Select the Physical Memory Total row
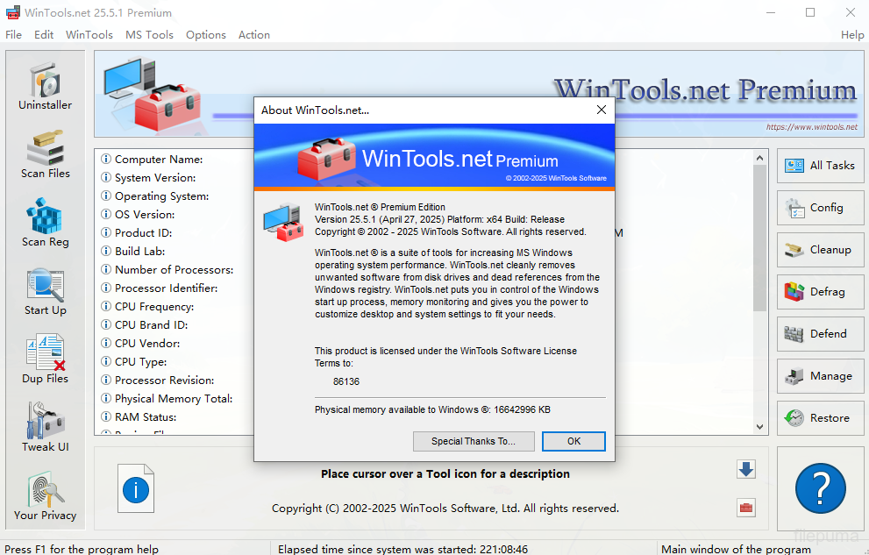Image resolution: width=869 pixels, height=555 pixels. point(174,398)
